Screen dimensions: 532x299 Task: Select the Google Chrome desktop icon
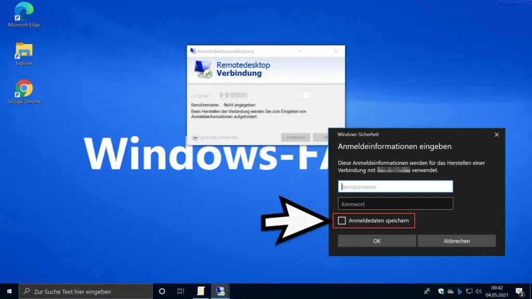(x=24, y=91)
